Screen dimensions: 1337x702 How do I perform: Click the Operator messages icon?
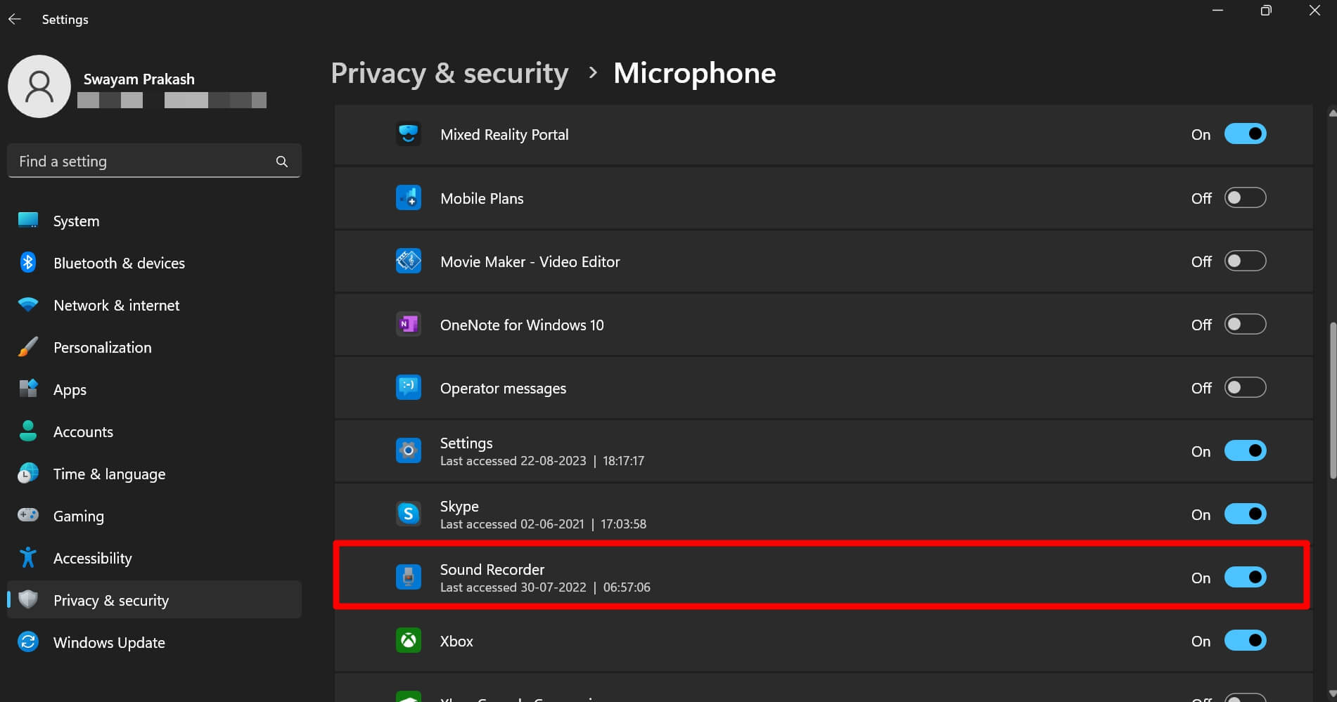click(x=408, y=387)
